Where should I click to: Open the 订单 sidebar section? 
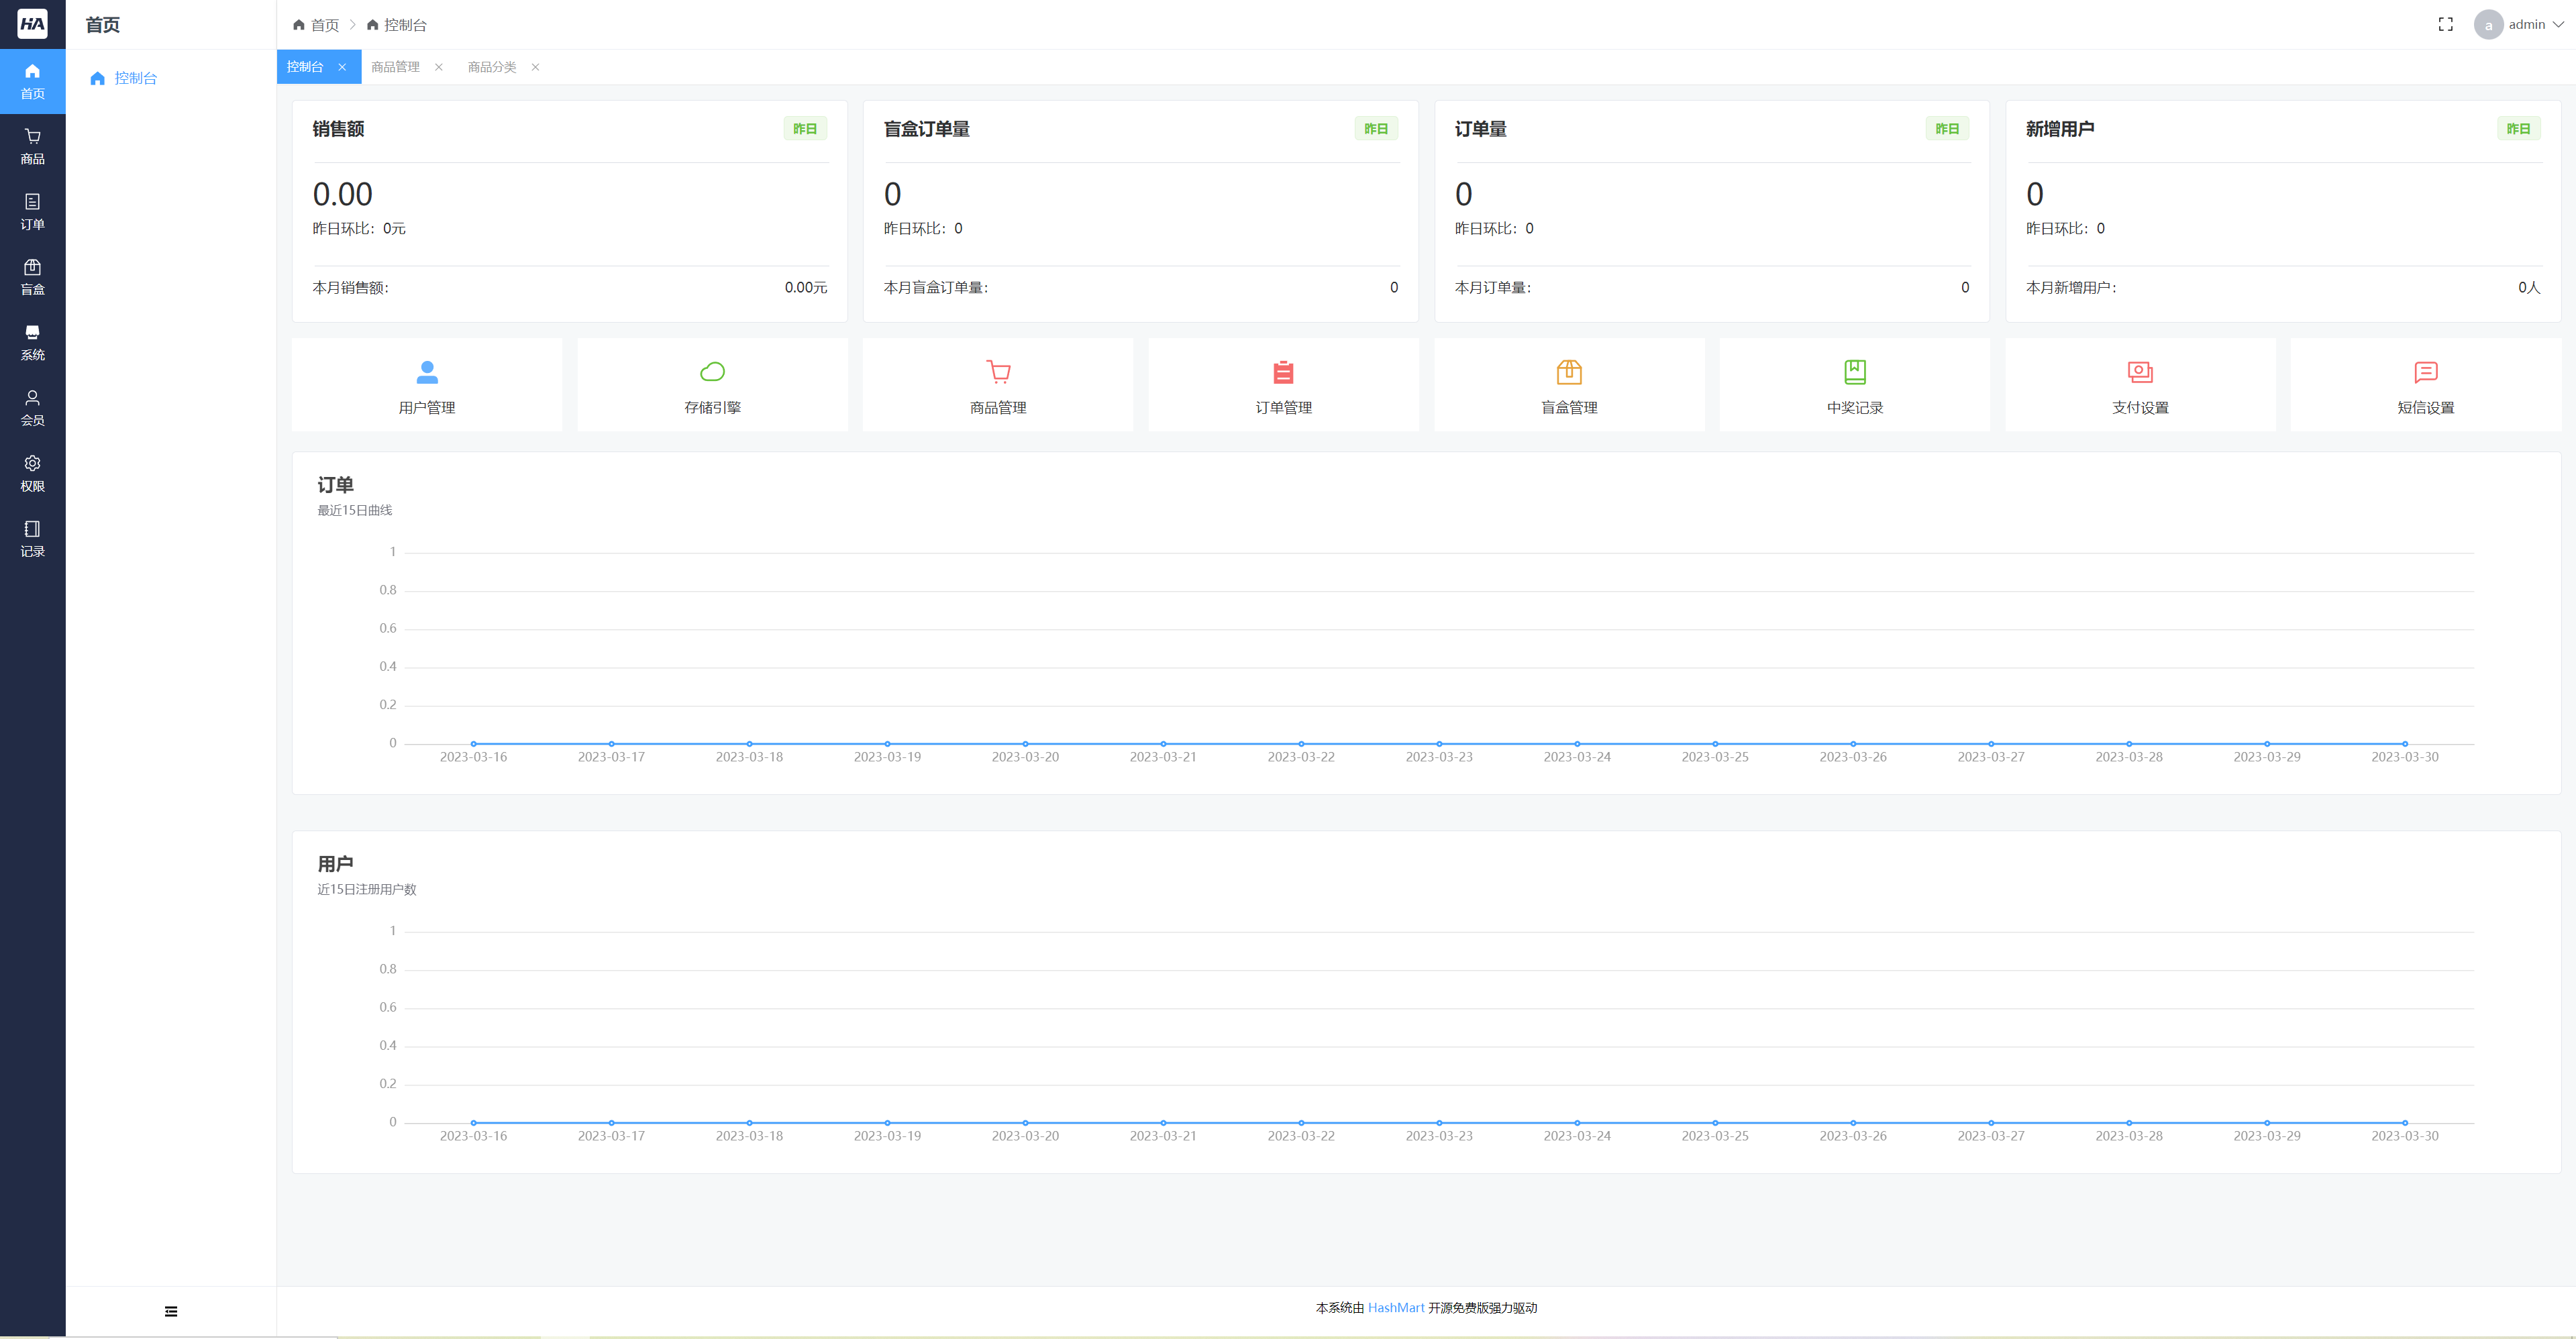click(32, 211)
